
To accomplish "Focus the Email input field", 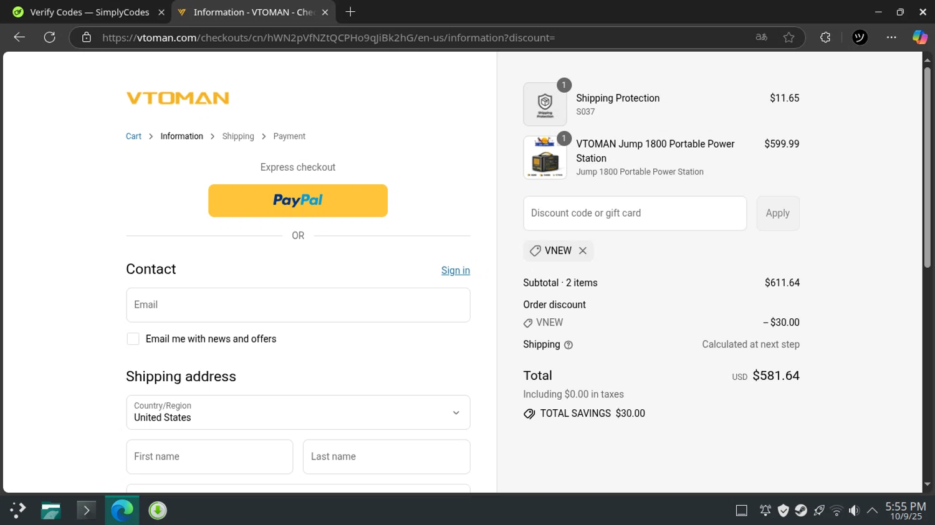I will click(298, 305).
